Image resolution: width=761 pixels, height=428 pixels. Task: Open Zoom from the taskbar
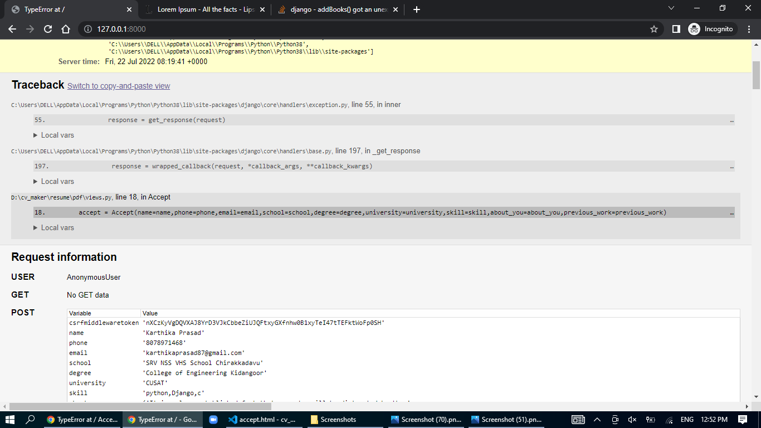(213, 420)
